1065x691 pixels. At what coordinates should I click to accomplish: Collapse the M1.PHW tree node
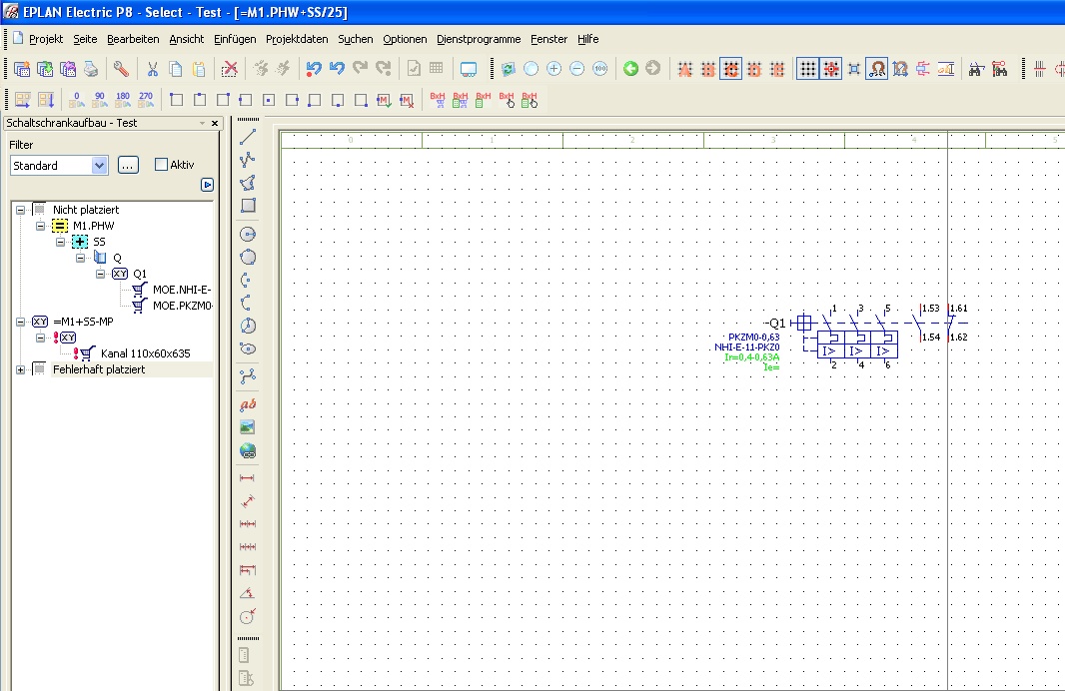pos(41,226)
